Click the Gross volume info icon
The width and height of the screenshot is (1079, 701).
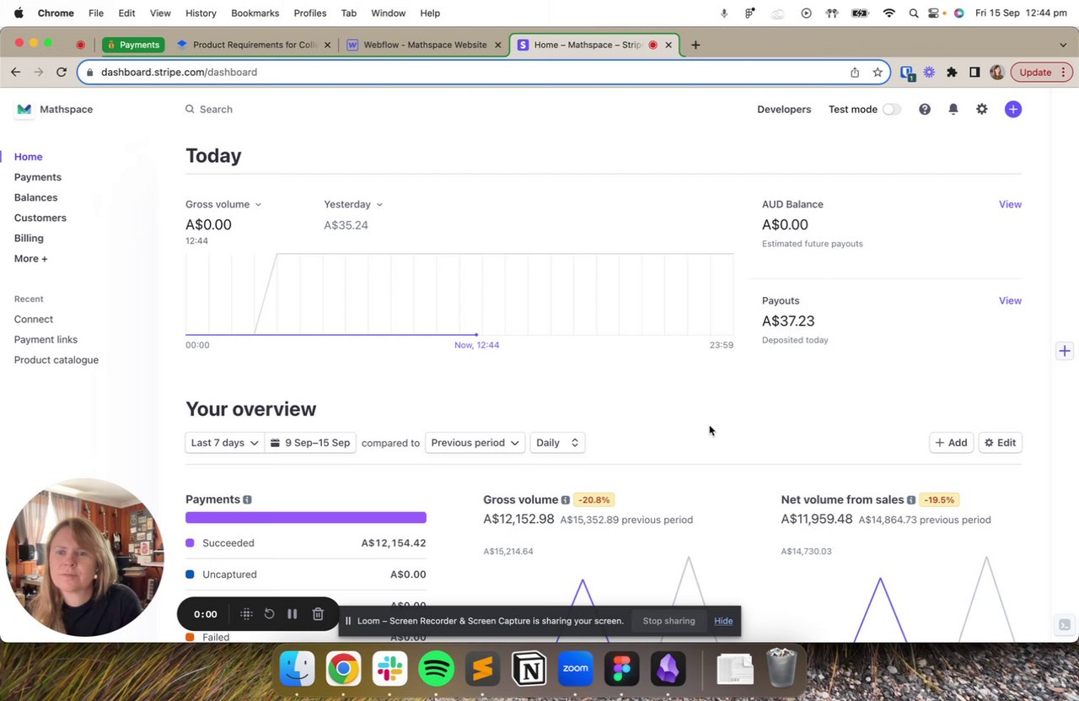pyautogui.click(x=566, y=500)
